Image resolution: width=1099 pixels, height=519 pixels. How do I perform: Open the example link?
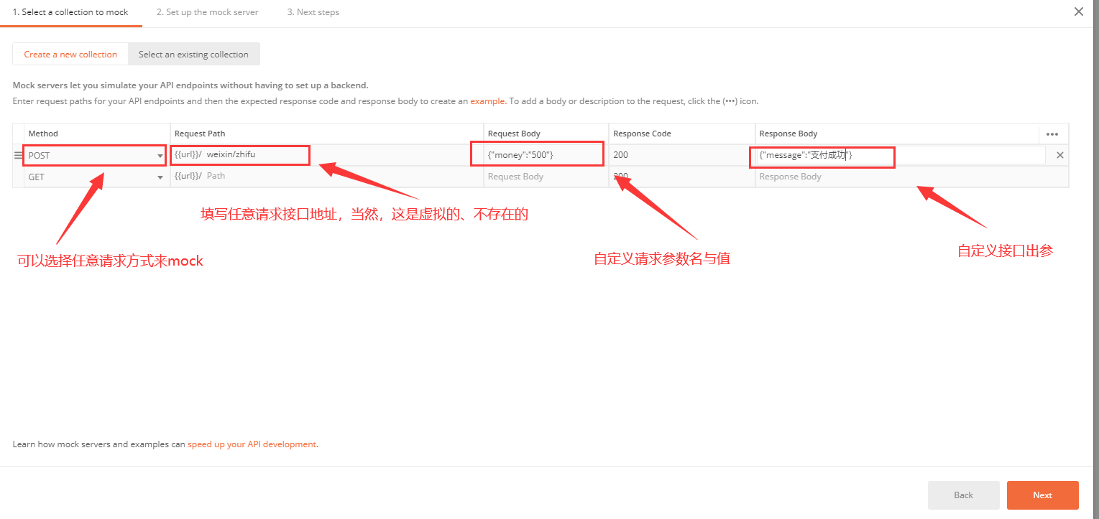click(487, 100)
